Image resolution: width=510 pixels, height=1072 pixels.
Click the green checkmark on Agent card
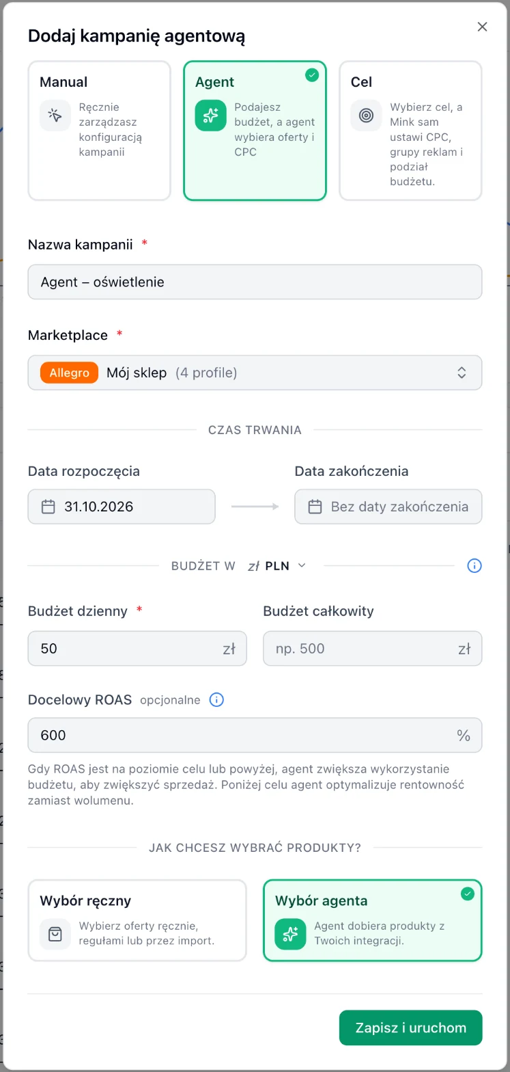(312, 75)
